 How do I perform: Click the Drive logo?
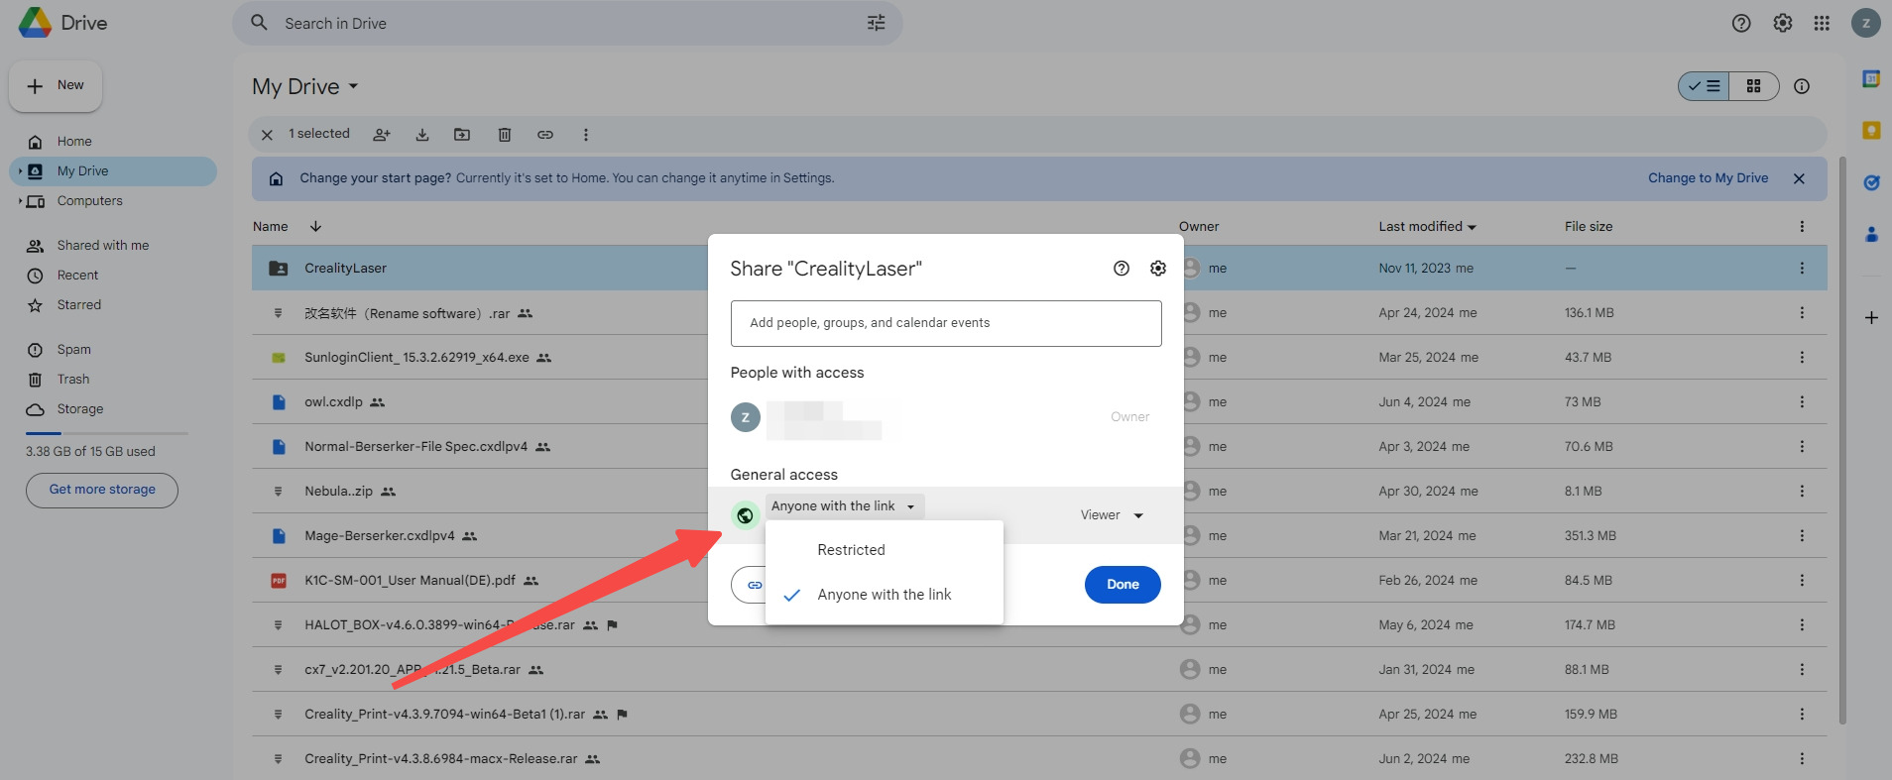pos(63,23)
